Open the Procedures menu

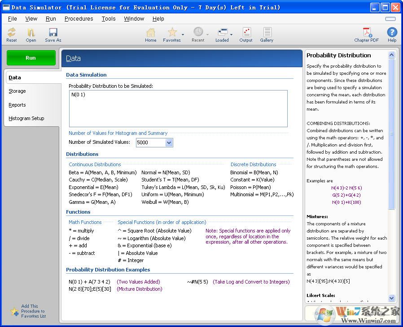(x=79, y=19)
